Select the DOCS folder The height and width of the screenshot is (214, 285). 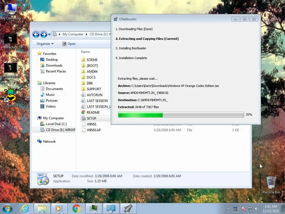88,77
